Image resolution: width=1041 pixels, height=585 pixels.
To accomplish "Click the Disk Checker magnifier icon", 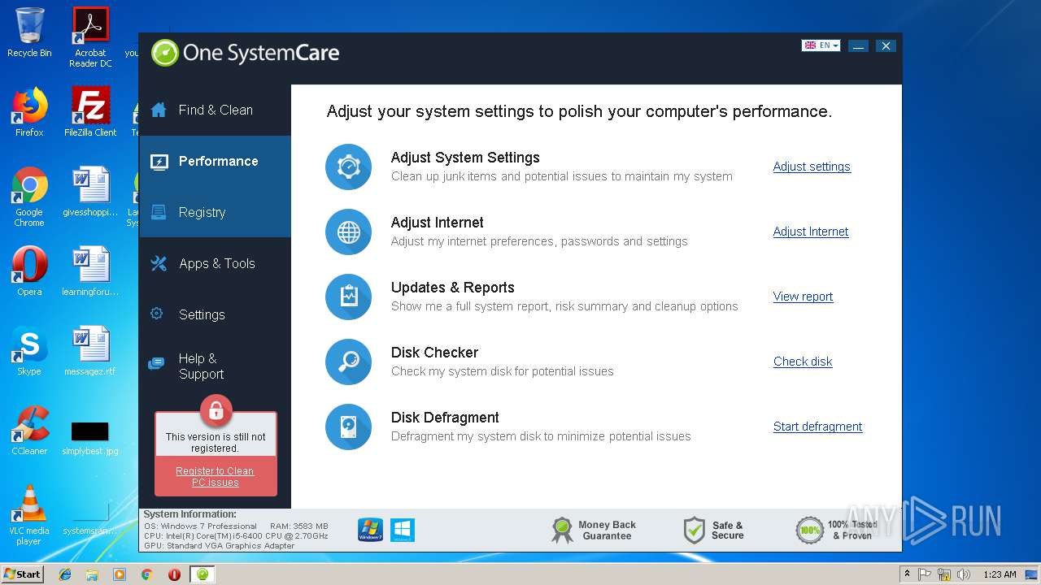I will [x=348, y=362].
